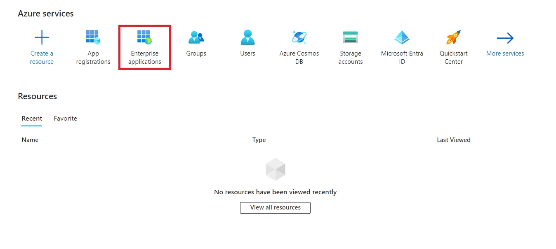
Task: Click the Name column header
Action: point(30,140)
